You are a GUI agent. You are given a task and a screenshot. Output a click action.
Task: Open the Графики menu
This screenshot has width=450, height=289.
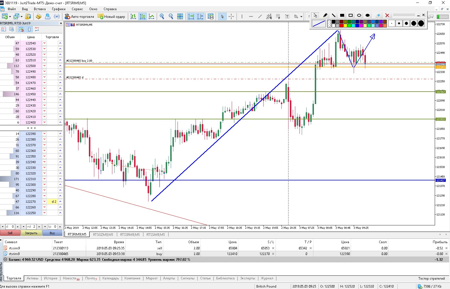(59, 9)
